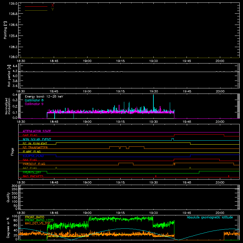The width and height of the screenshot is (243, 243).
Task: Click the 3.6 tick on Roll period axis
Action: click(x=15, y=86)
